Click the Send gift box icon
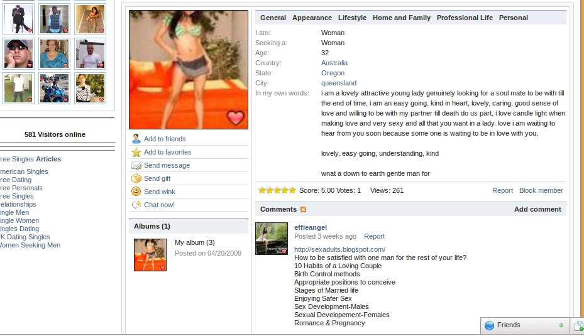Screen dimensions: 584x336 pos(136,178)
